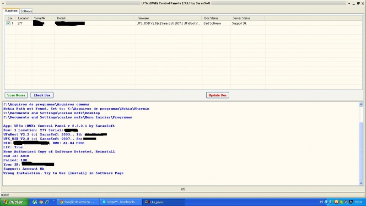
Task: Toggle checkbox for Box 1
Action: [x=8, y=23]
